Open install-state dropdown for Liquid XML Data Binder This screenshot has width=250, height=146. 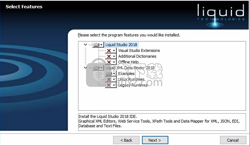pos(98,68)
